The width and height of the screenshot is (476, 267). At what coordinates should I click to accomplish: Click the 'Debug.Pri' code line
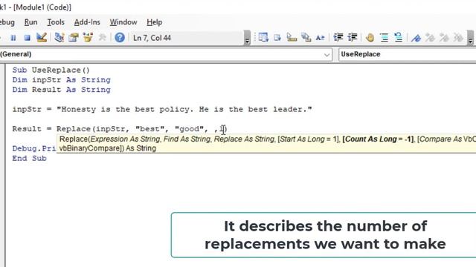click(x=34, y=148)
